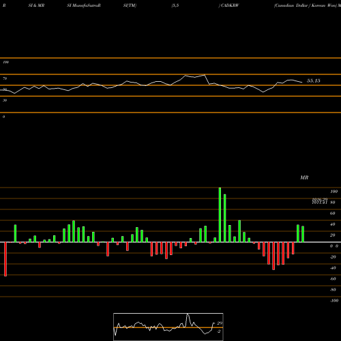
Task: Click the MR label above the bar chart
Action: pos(304,177)
